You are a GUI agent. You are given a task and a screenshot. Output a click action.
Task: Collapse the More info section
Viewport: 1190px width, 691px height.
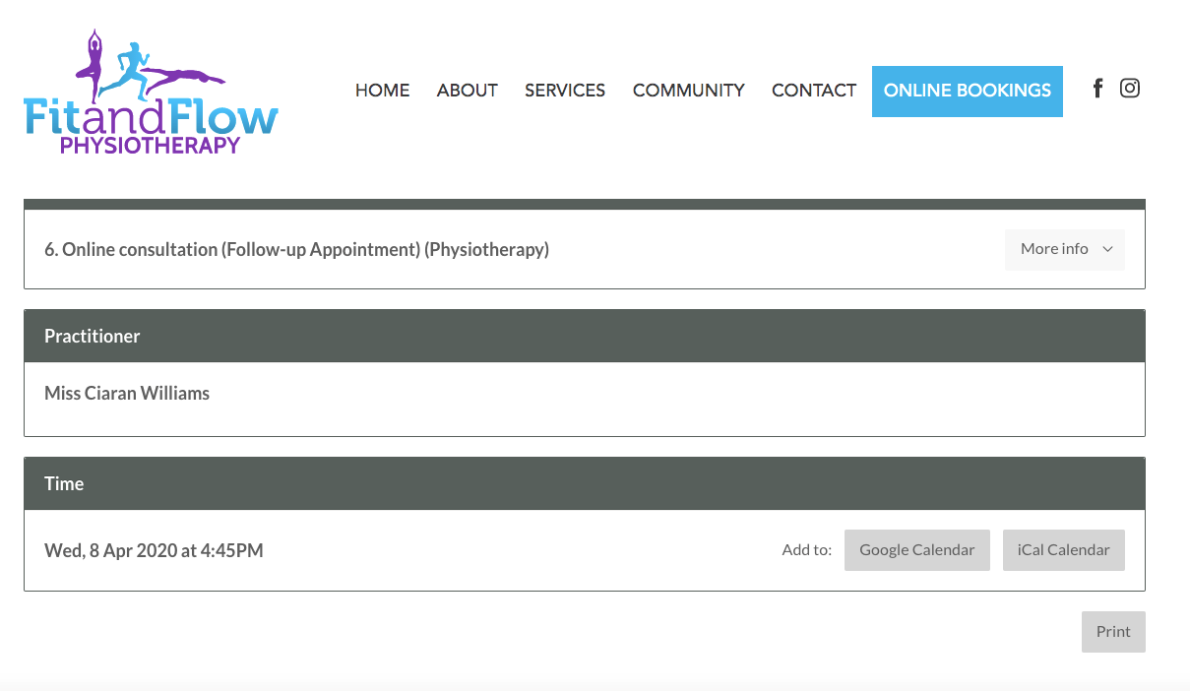tap(1064, 249)
